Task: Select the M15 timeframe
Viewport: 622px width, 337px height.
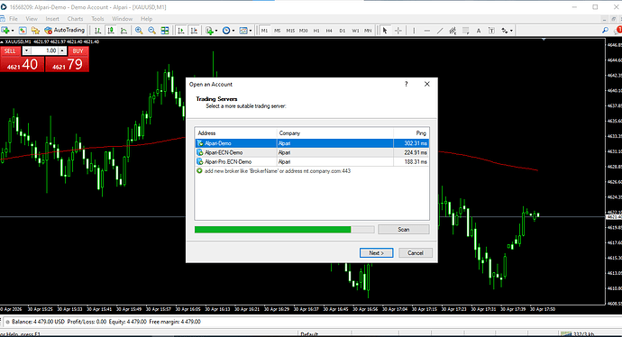Action: (x=290, y=31)
